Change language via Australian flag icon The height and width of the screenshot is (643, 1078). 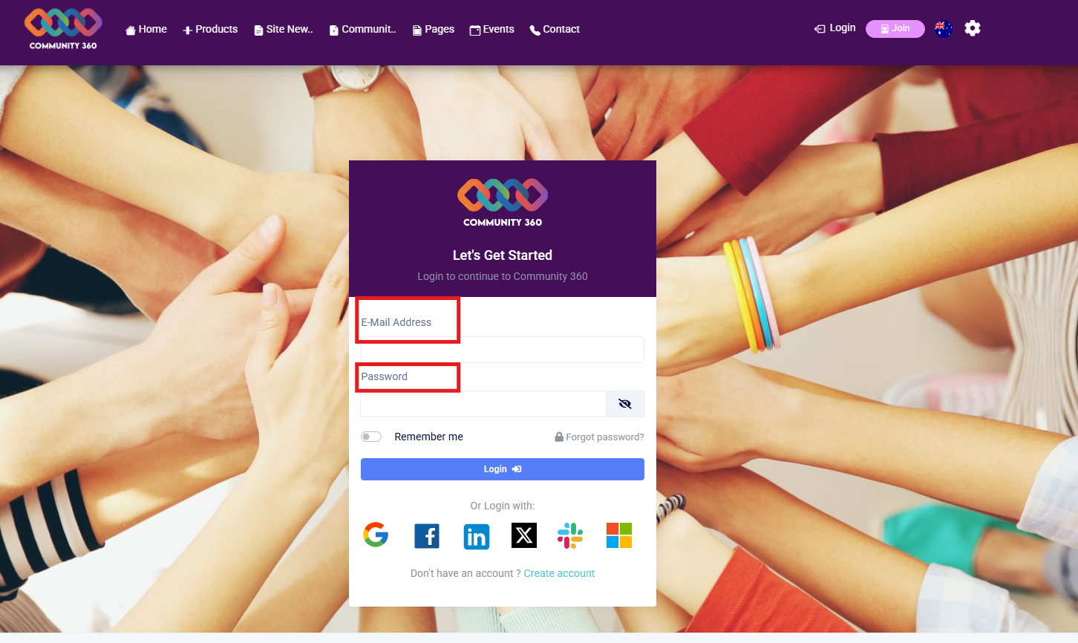click(x=943, y=28)
